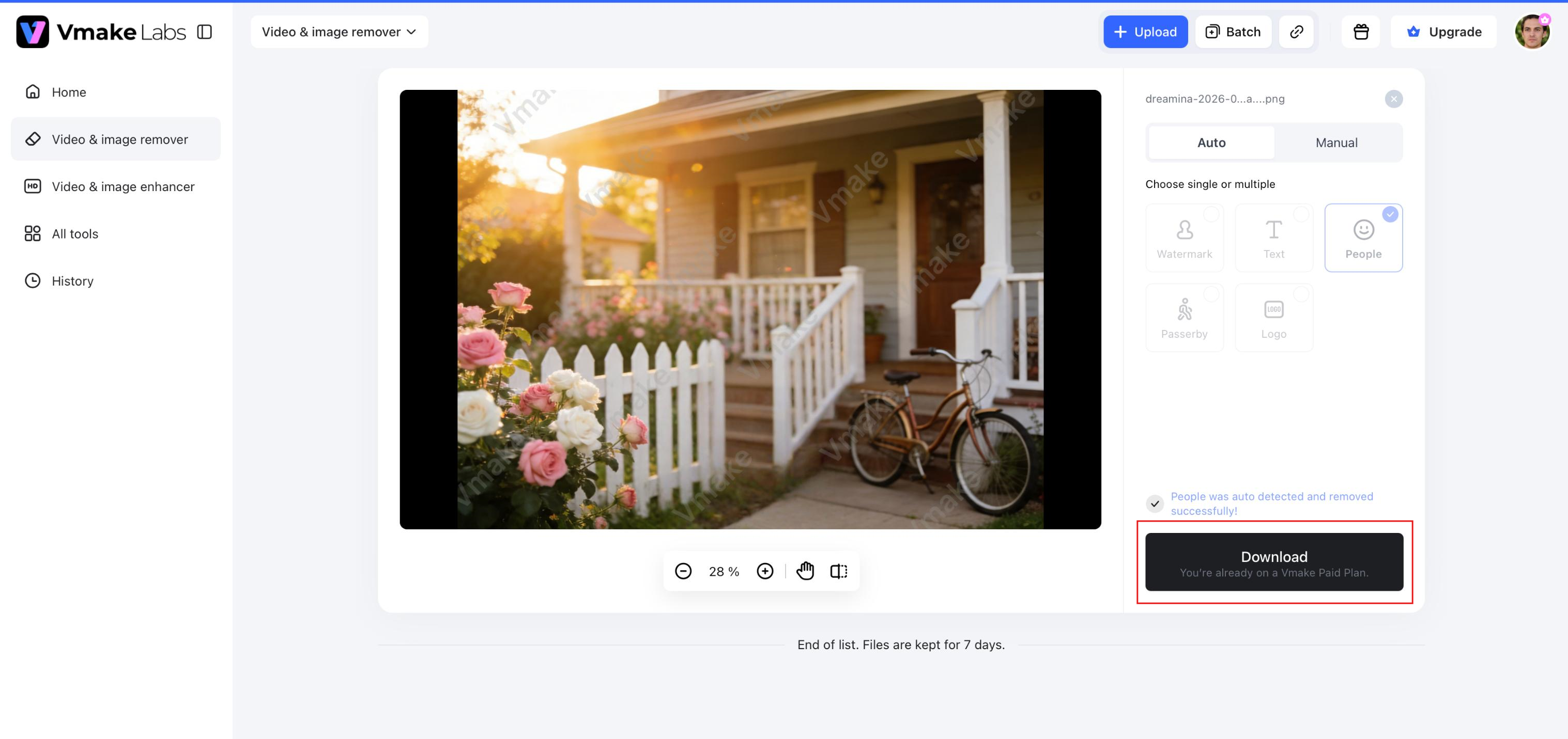The image size is (1568, 739).
Task: Click the Download button
Action: point(1274,562)
